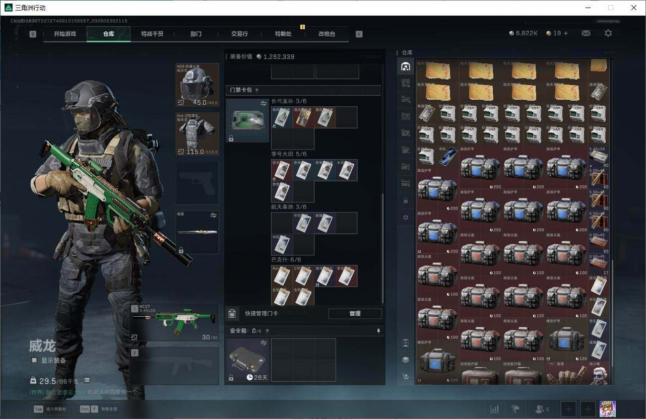The height and width of the screenshot is (419, 646).
Task: Switch to the 特战干员 tab
Action: click(152, 34)
